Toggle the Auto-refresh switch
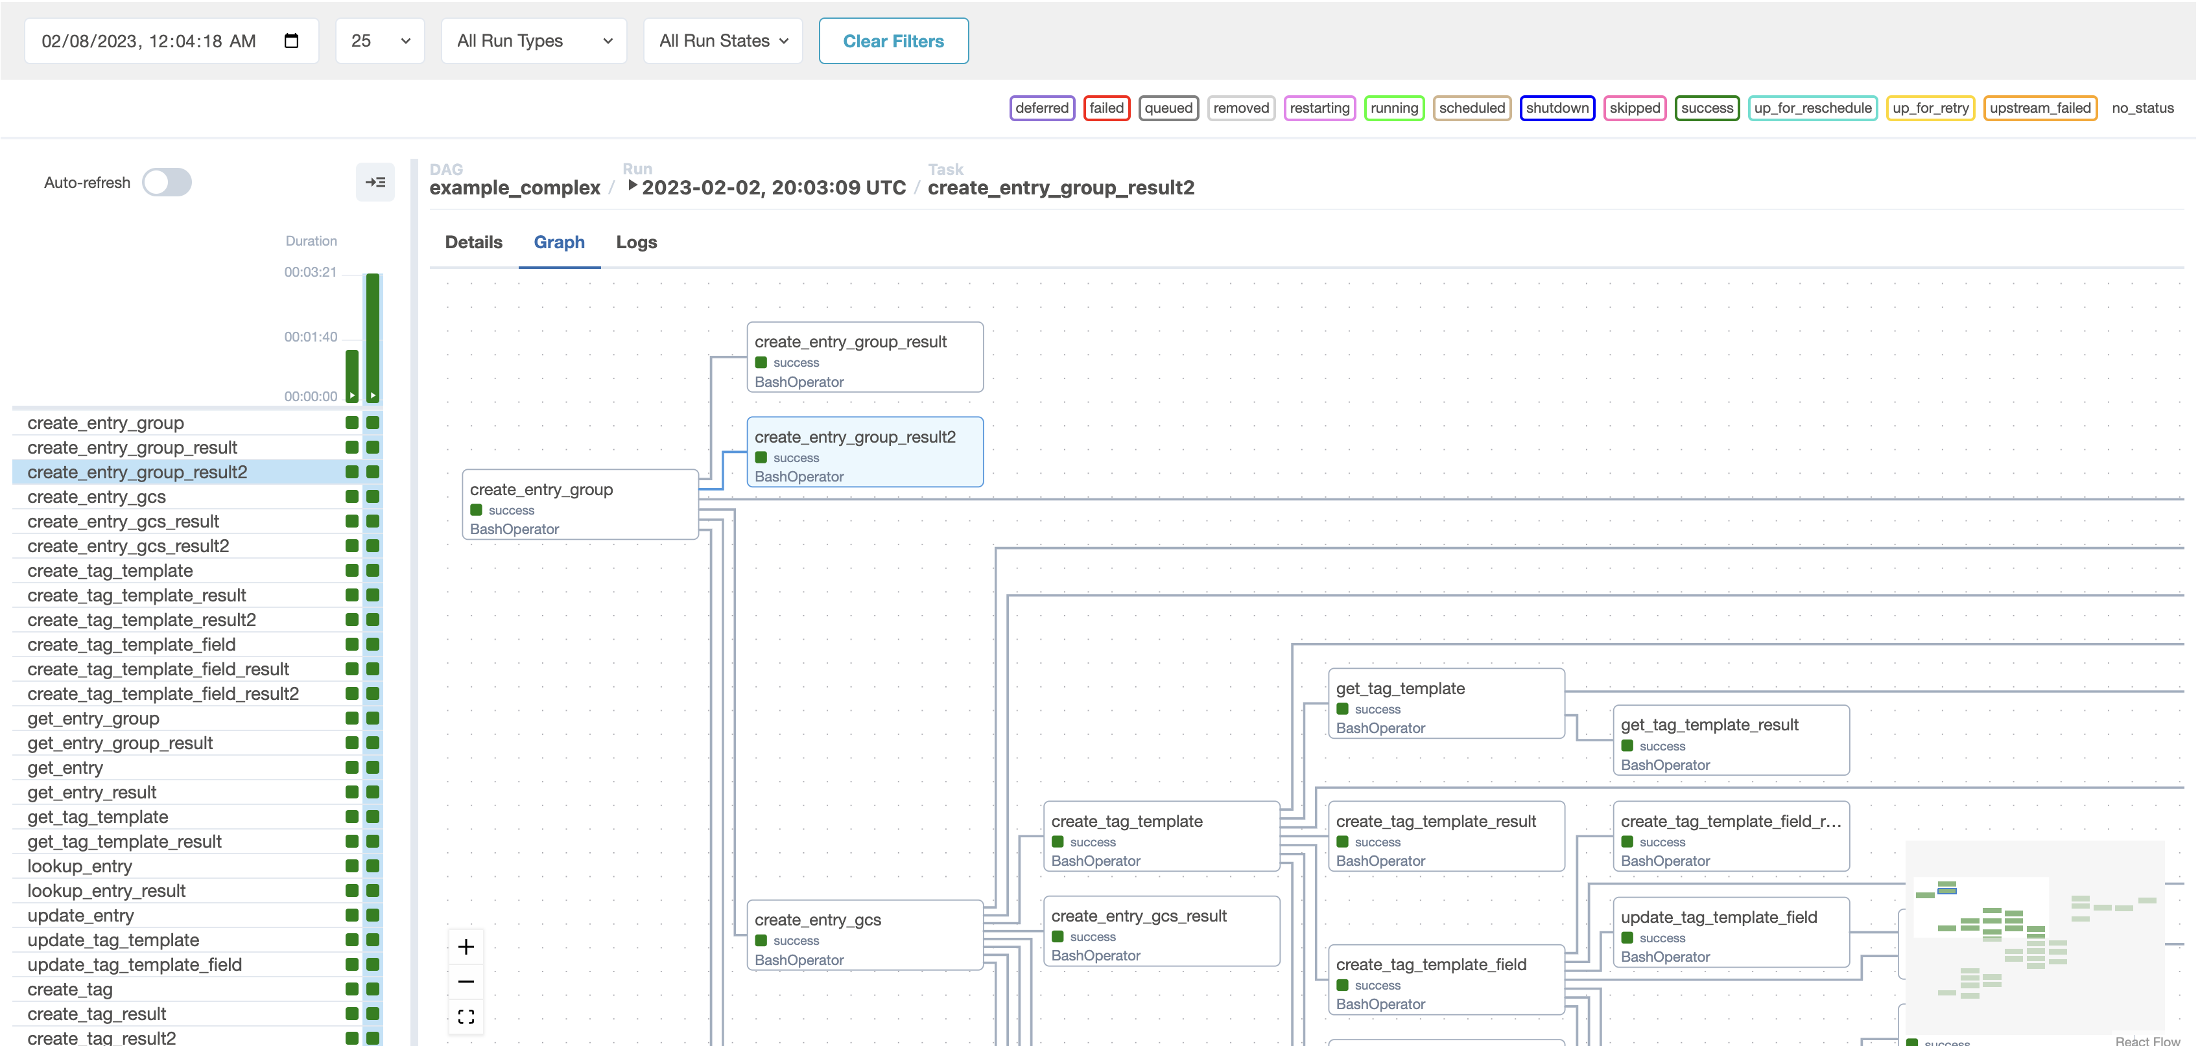This screenshot has width=2211, height=1046. (167, 182)
